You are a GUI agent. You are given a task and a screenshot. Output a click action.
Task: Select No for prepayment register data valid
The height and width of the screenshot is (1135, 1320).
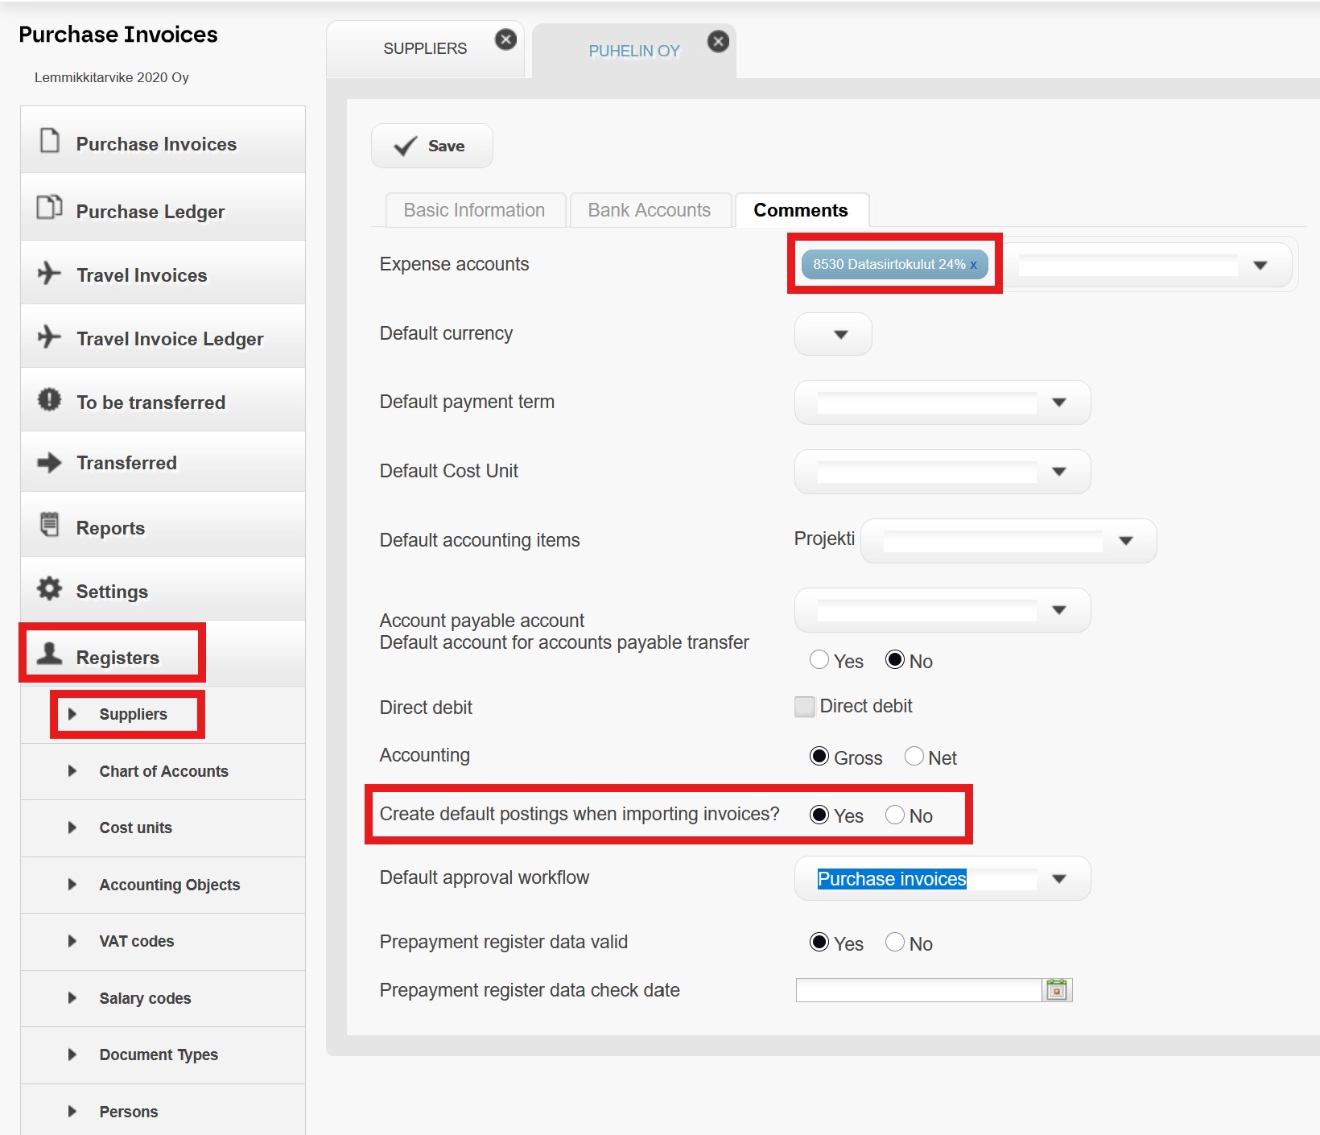(895, 942)
